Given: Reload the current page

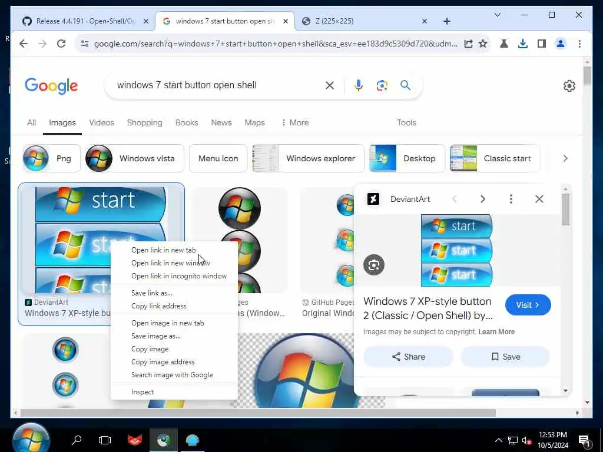Looking at the screenshot, I should [x=61, y=44].
